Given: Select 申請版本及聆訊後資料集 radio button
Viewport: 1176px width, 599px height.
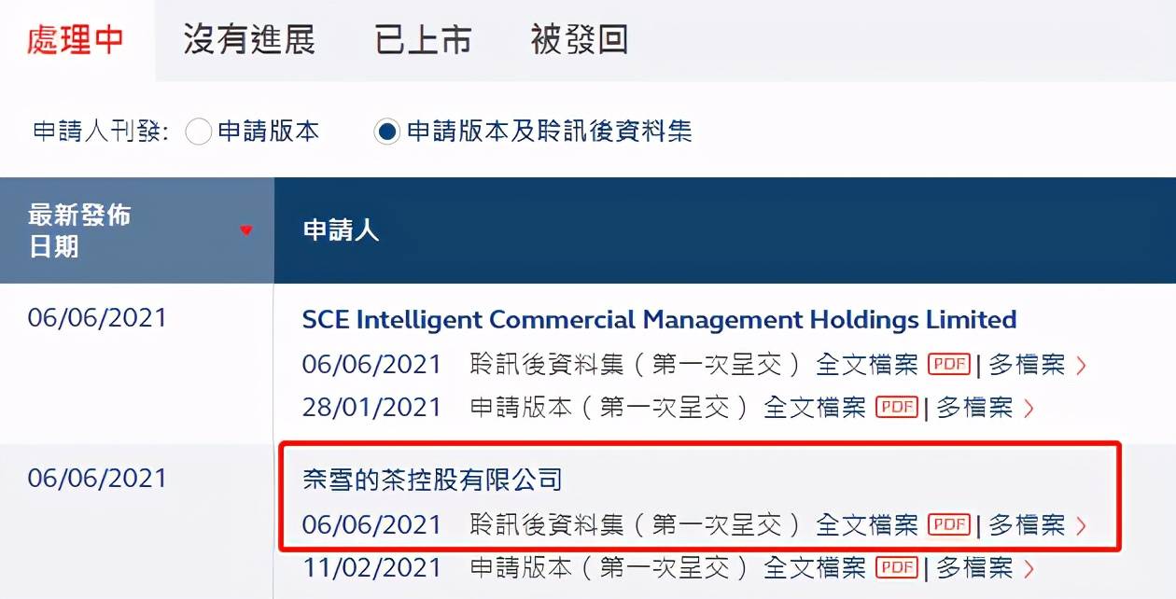Looking at the screenshot, I should click(x=386, y=132).
